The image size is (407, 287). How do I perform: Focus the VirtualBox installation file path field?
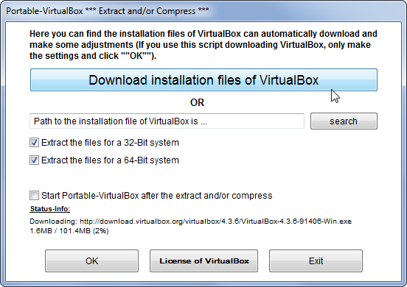pyautogui.click(x=167, y=121)
